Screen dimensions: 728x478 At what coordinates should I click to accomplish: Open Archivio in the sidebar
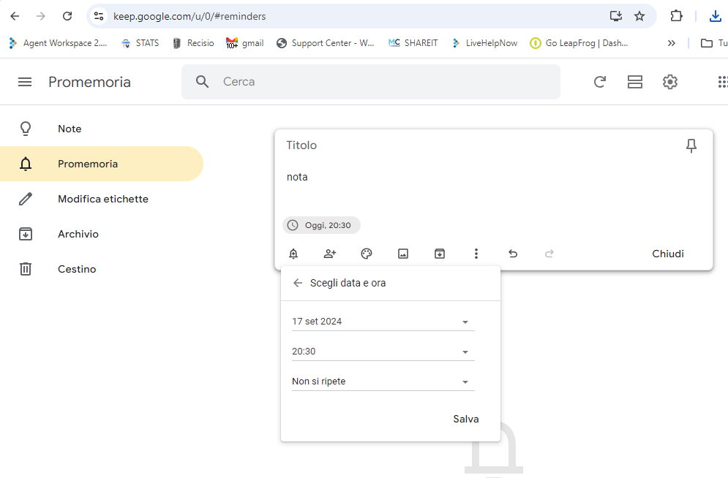[x=101, y=234]
